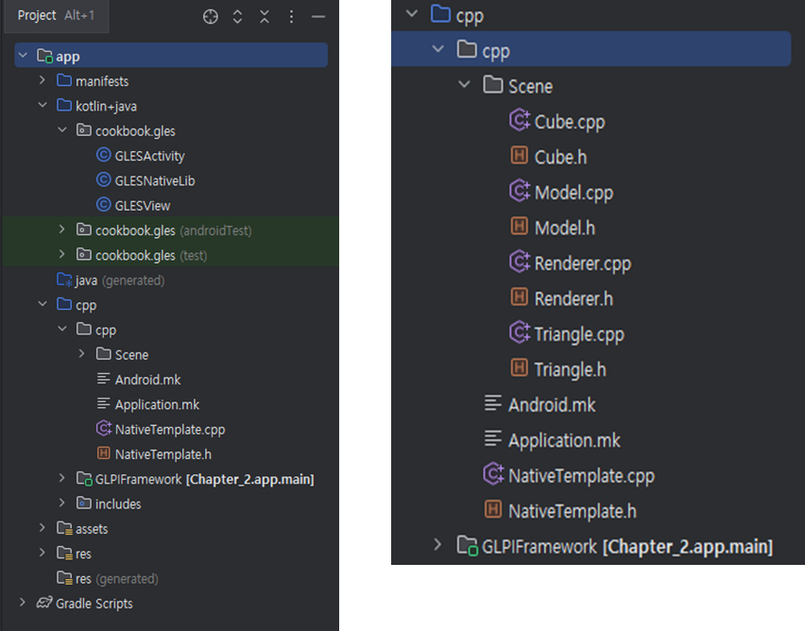Click NativeTemplate.h icon in right panel
The width and height of the screenshot is (805, 631).
493,509
